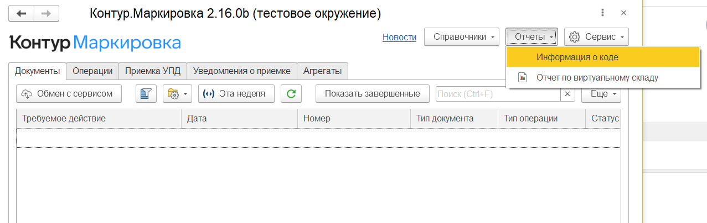Click the gear icon on Сервис
The image size is (707, 223).
pos(575,37)
